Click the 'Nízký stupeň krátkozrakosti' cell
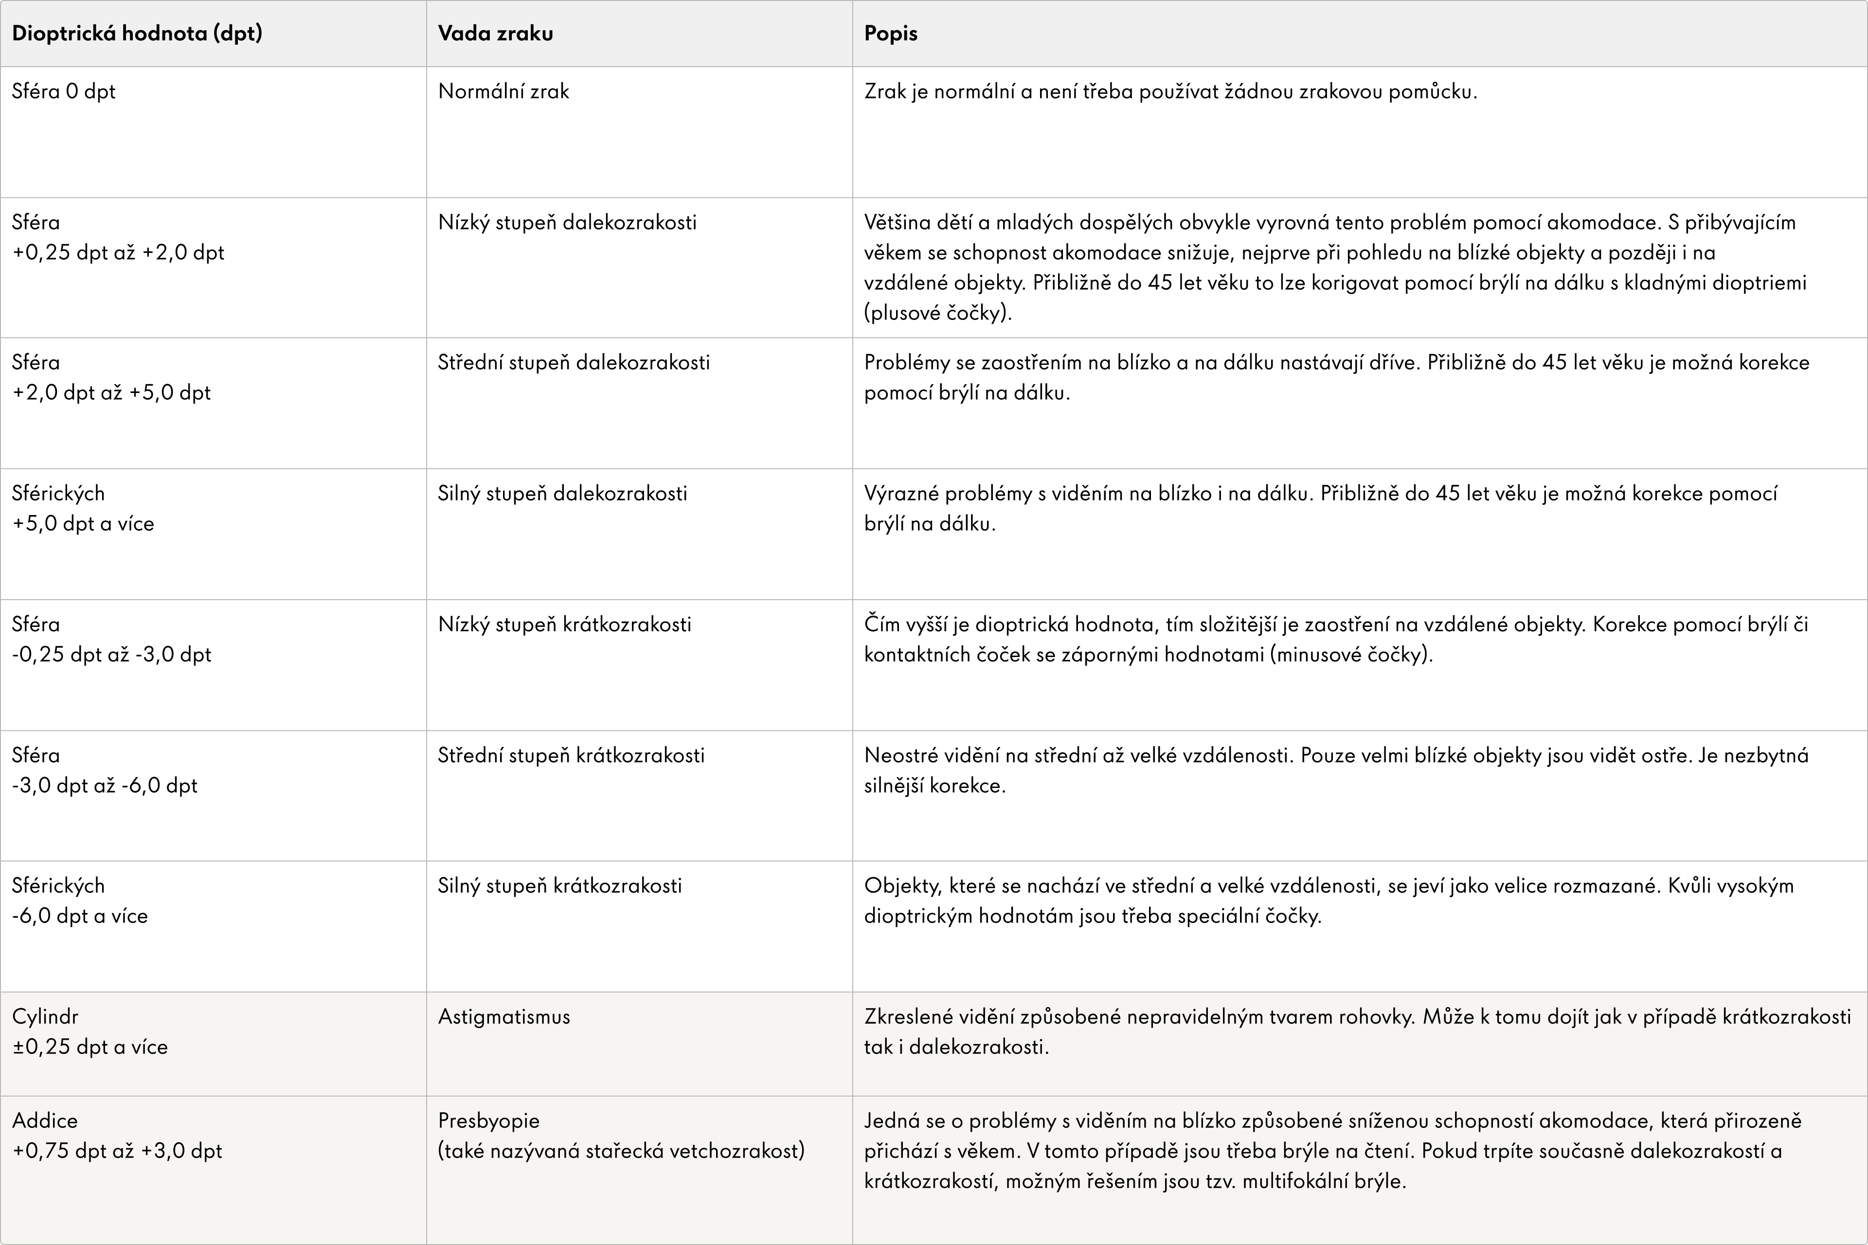The height and width of the screenshot is (1245, 1868). click(565, 625)
